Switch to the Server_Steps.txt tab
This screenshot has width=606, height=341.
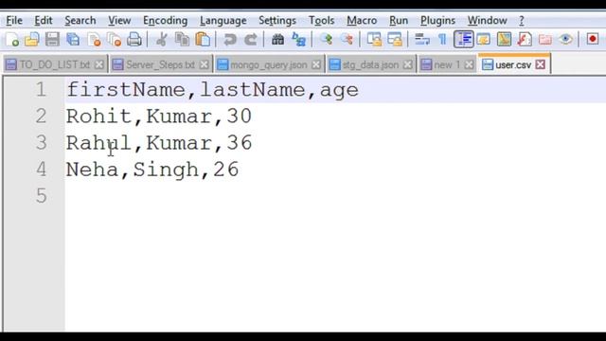tap(160, 64)
